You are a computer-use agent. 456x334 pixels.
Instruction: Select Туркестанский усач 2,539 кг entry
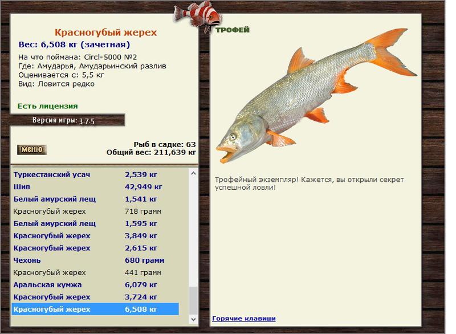pyautogui.click(x=95, y=175)
